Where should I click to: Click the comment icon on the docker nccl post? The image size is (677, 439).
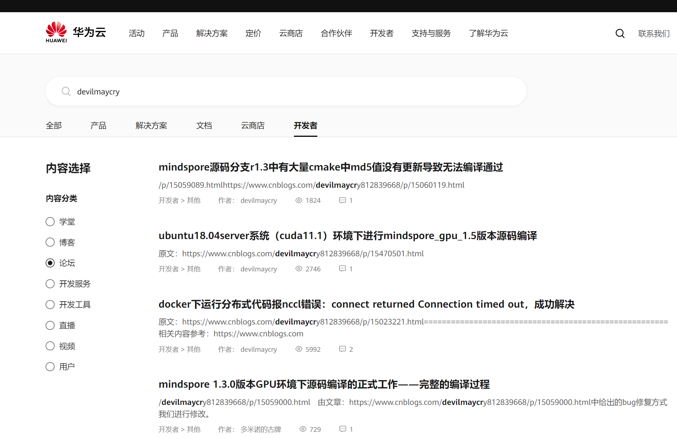[x=343, y=349]
